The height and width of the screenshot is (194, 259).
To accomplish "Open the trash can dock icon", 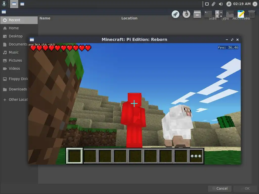I will [x=252, y=14].
